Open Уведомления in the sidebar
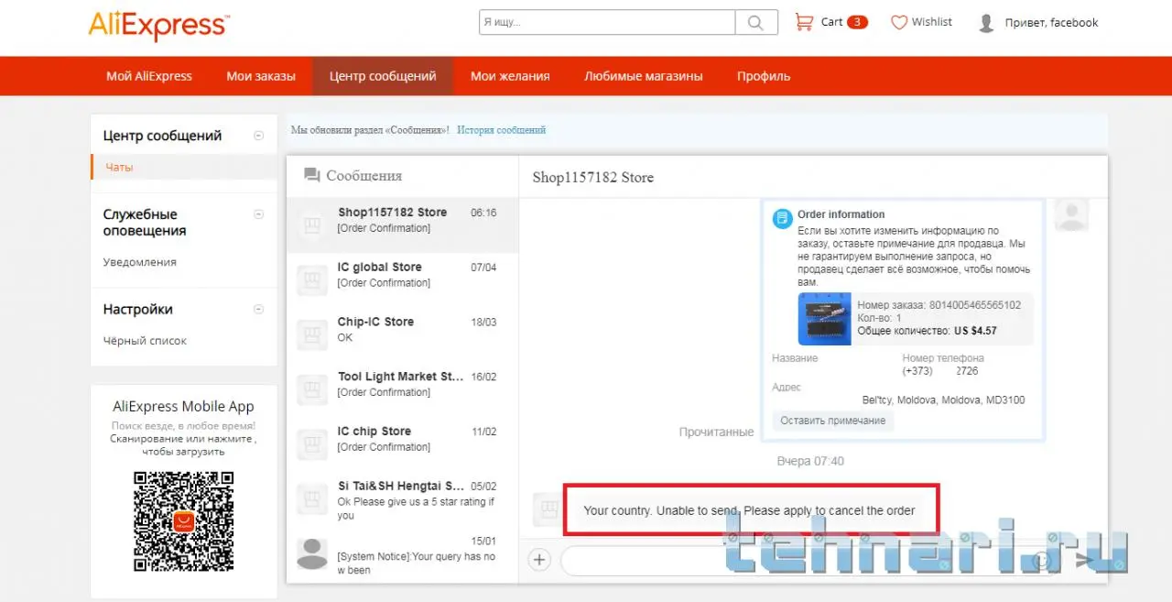This screenshot has height=602, width=1172. coord(139,262)
